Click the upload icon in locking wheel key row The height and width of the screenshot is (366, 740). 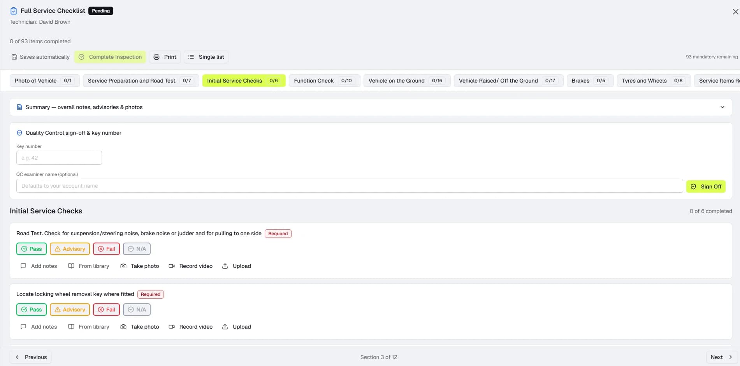225,327
